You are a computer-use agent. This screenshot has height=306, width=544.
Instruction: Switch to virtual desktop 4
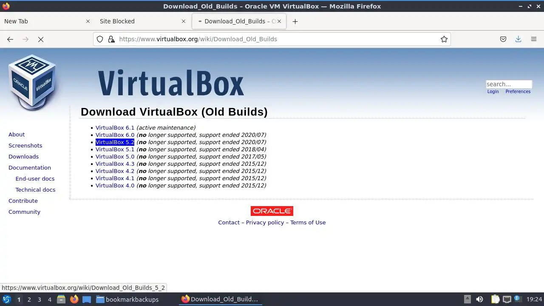pyautogui.click(x=49, y=299)
